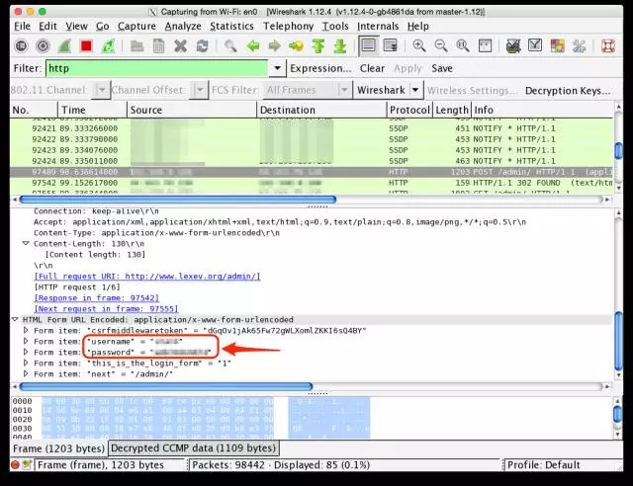
Task: Click the expert info red circle in status bar
Action: [15, 464]
